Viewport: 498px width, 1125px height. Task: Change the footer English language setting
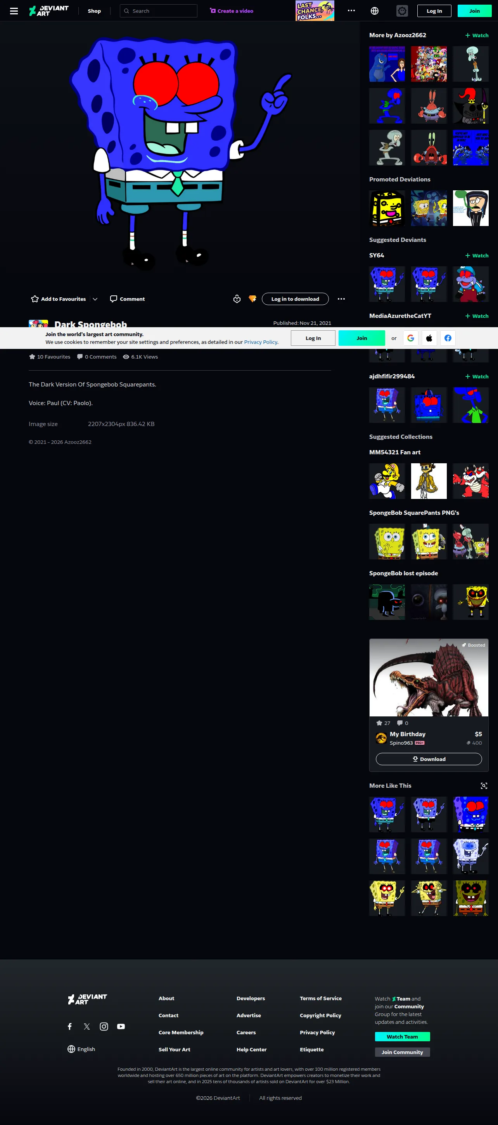pos(81,1049)
